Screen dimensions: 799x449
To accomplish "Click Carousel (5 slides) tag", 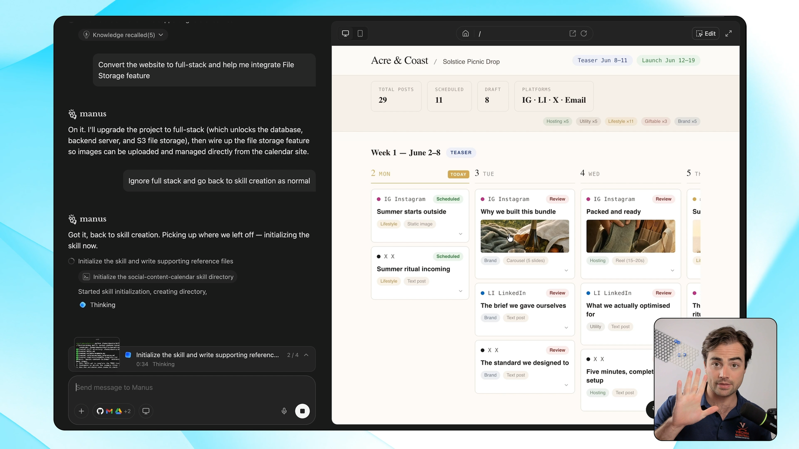I will (x=525, y=260).
